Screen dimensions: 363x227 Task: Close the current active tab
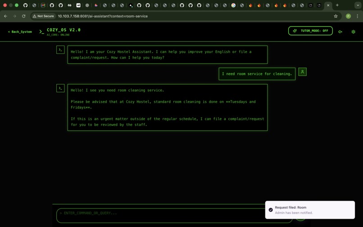tap(328, 5)
